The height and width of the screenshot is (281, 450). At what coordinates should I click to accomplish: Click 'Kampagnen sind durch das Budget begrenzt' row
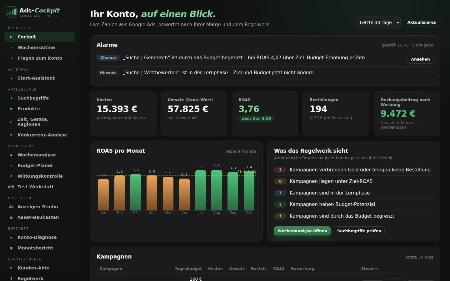coord(354,216)
